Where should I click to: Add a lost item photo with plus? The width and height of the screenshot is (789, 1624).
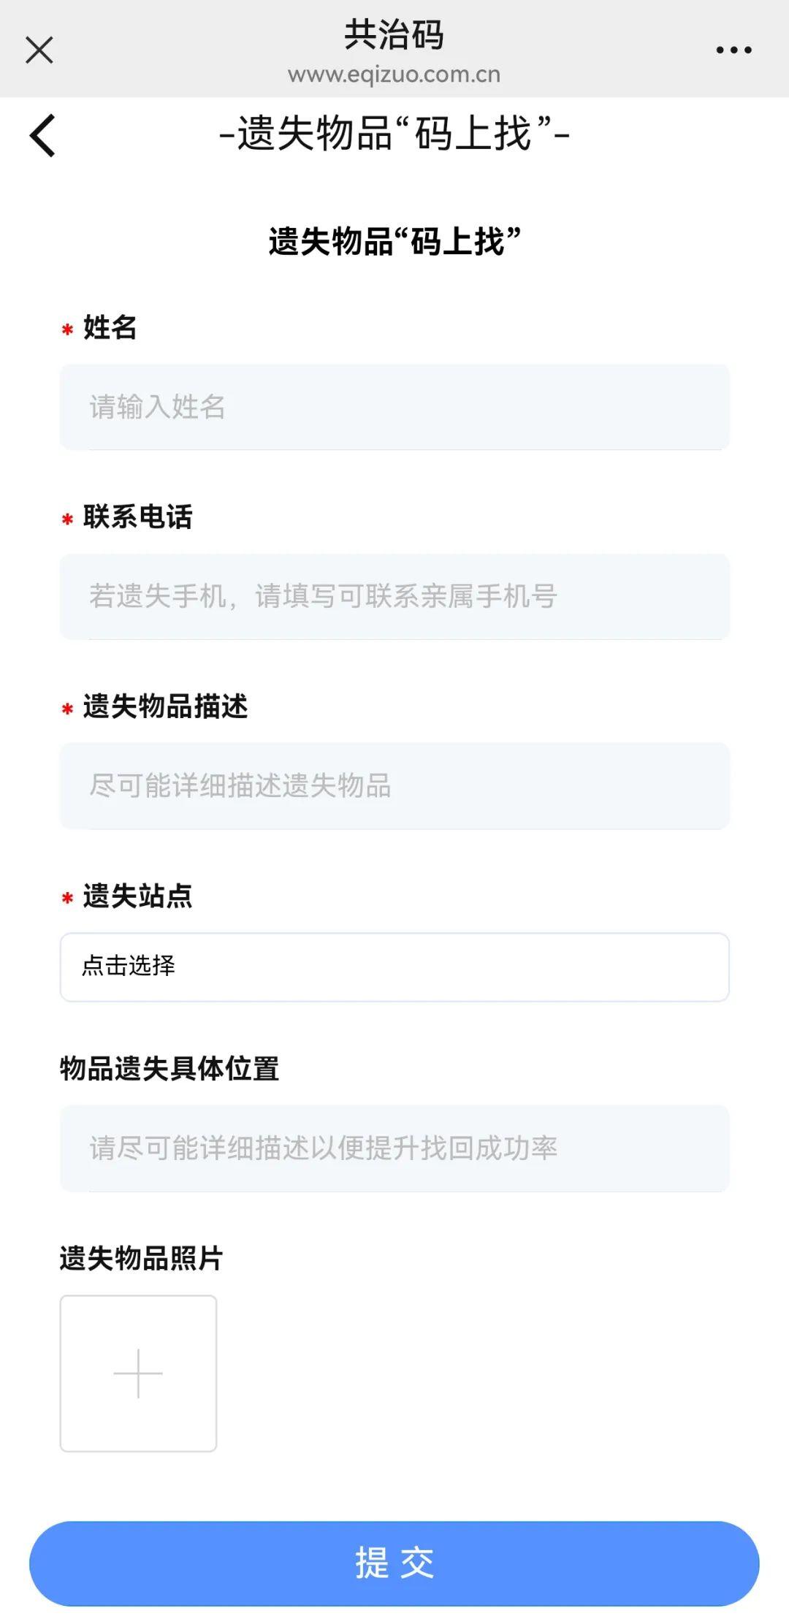[x=138, y=1373]
